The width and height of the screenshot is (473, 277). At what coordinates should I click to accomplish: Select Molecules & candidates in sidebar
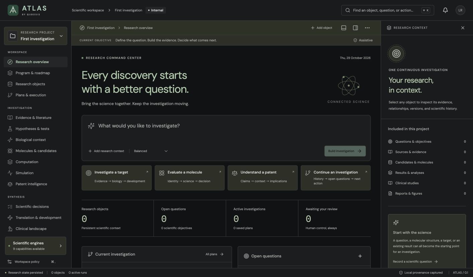coord(35,151)
